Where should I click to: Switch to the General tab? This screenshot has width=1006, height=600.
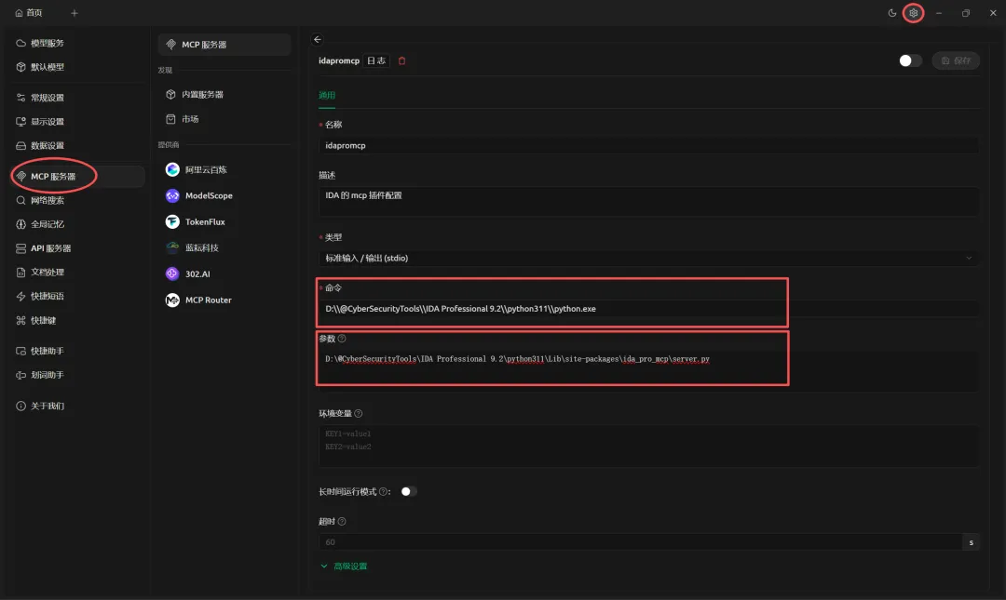point(327,95)
